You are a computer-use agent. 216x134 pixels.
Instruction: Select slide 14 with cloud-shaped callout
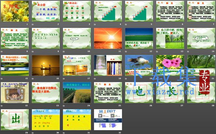click(x=201, y=38)
